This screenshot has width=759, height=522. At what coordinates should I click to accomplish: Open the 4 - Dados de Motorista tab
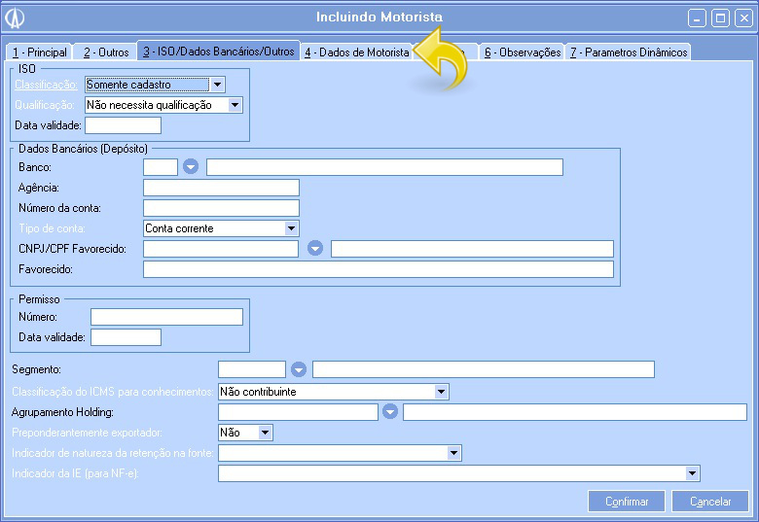356,52
